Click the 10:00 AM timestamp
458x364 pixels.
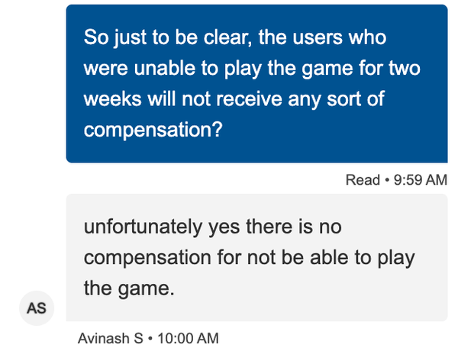[x=187, y=337]
